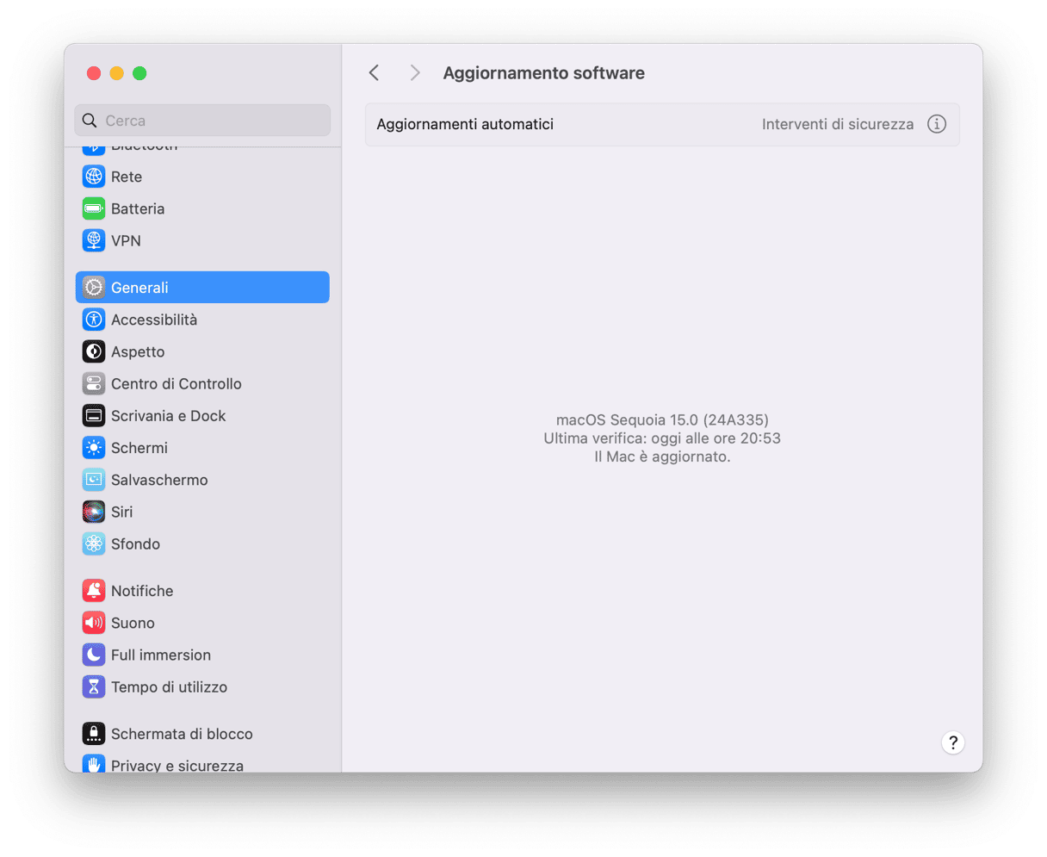Viewport: 1047px width, 857px height.
Task: Go forward using the right chevron
Action: pos(415,73)
